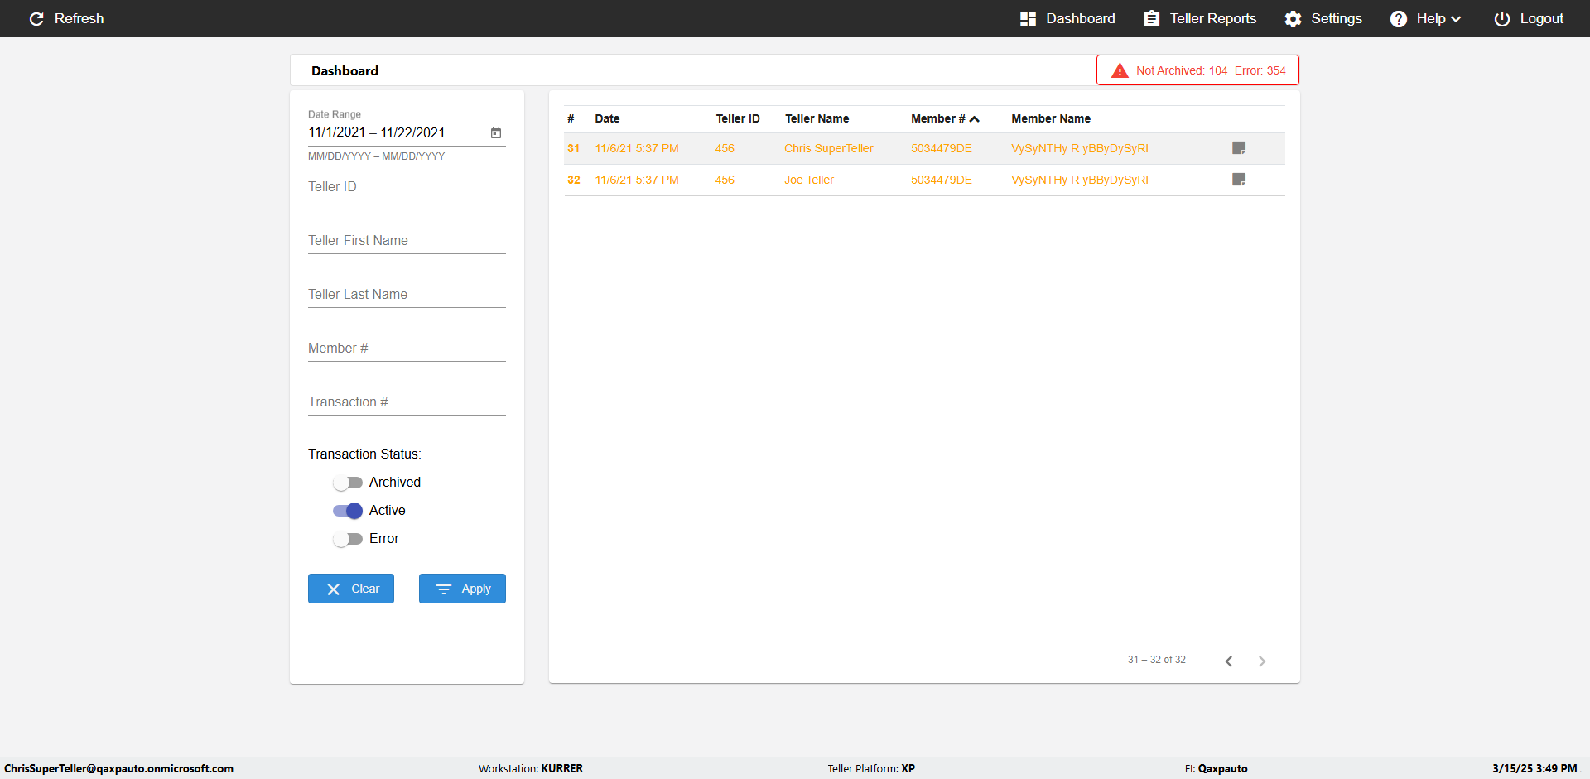Sort by the Member # column header

coord(945,118)
